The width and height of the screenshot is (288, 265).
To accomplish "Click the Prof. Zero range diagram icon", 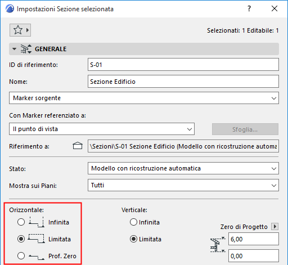I will (37, 257).
